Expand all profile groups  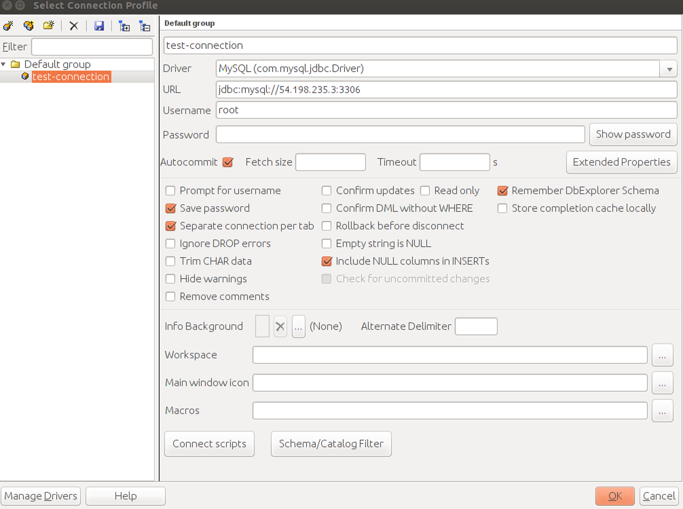click(124, 26)
